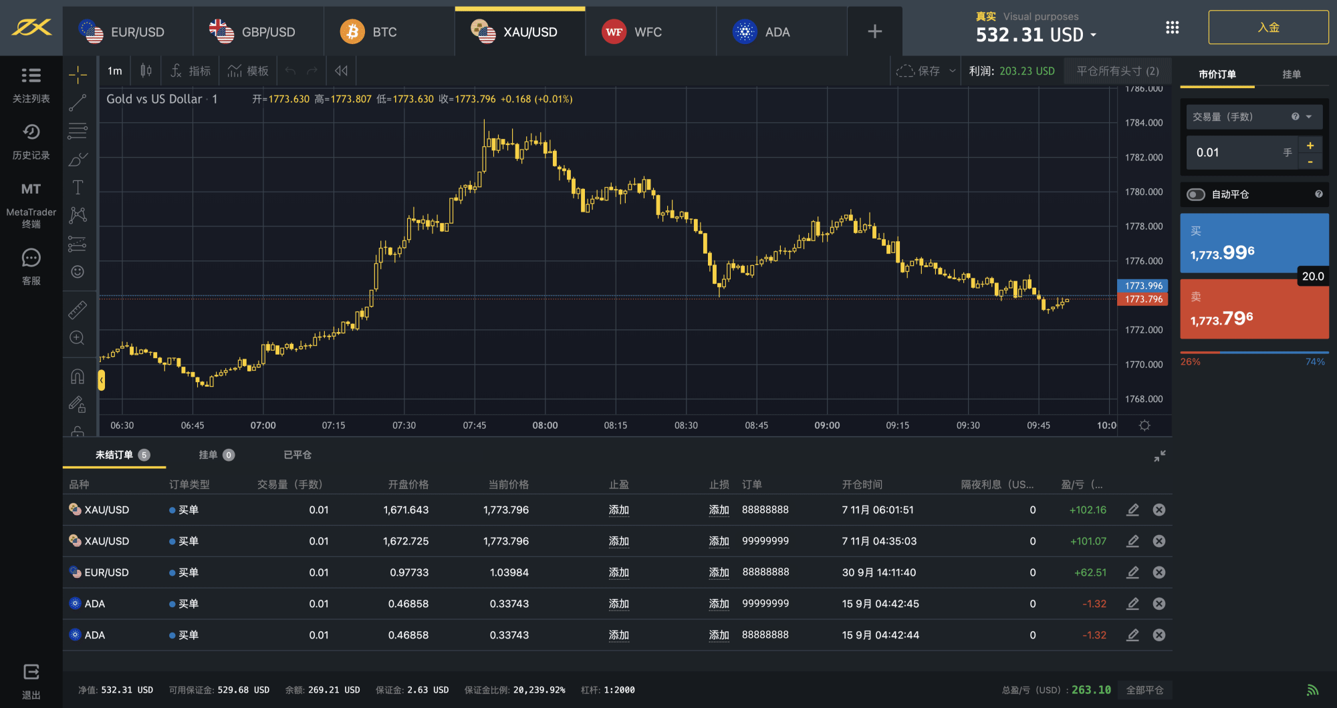Open the 1m timeframe selector
Viewport: 1337px width, 708px height.
click(x=115, y=71)
